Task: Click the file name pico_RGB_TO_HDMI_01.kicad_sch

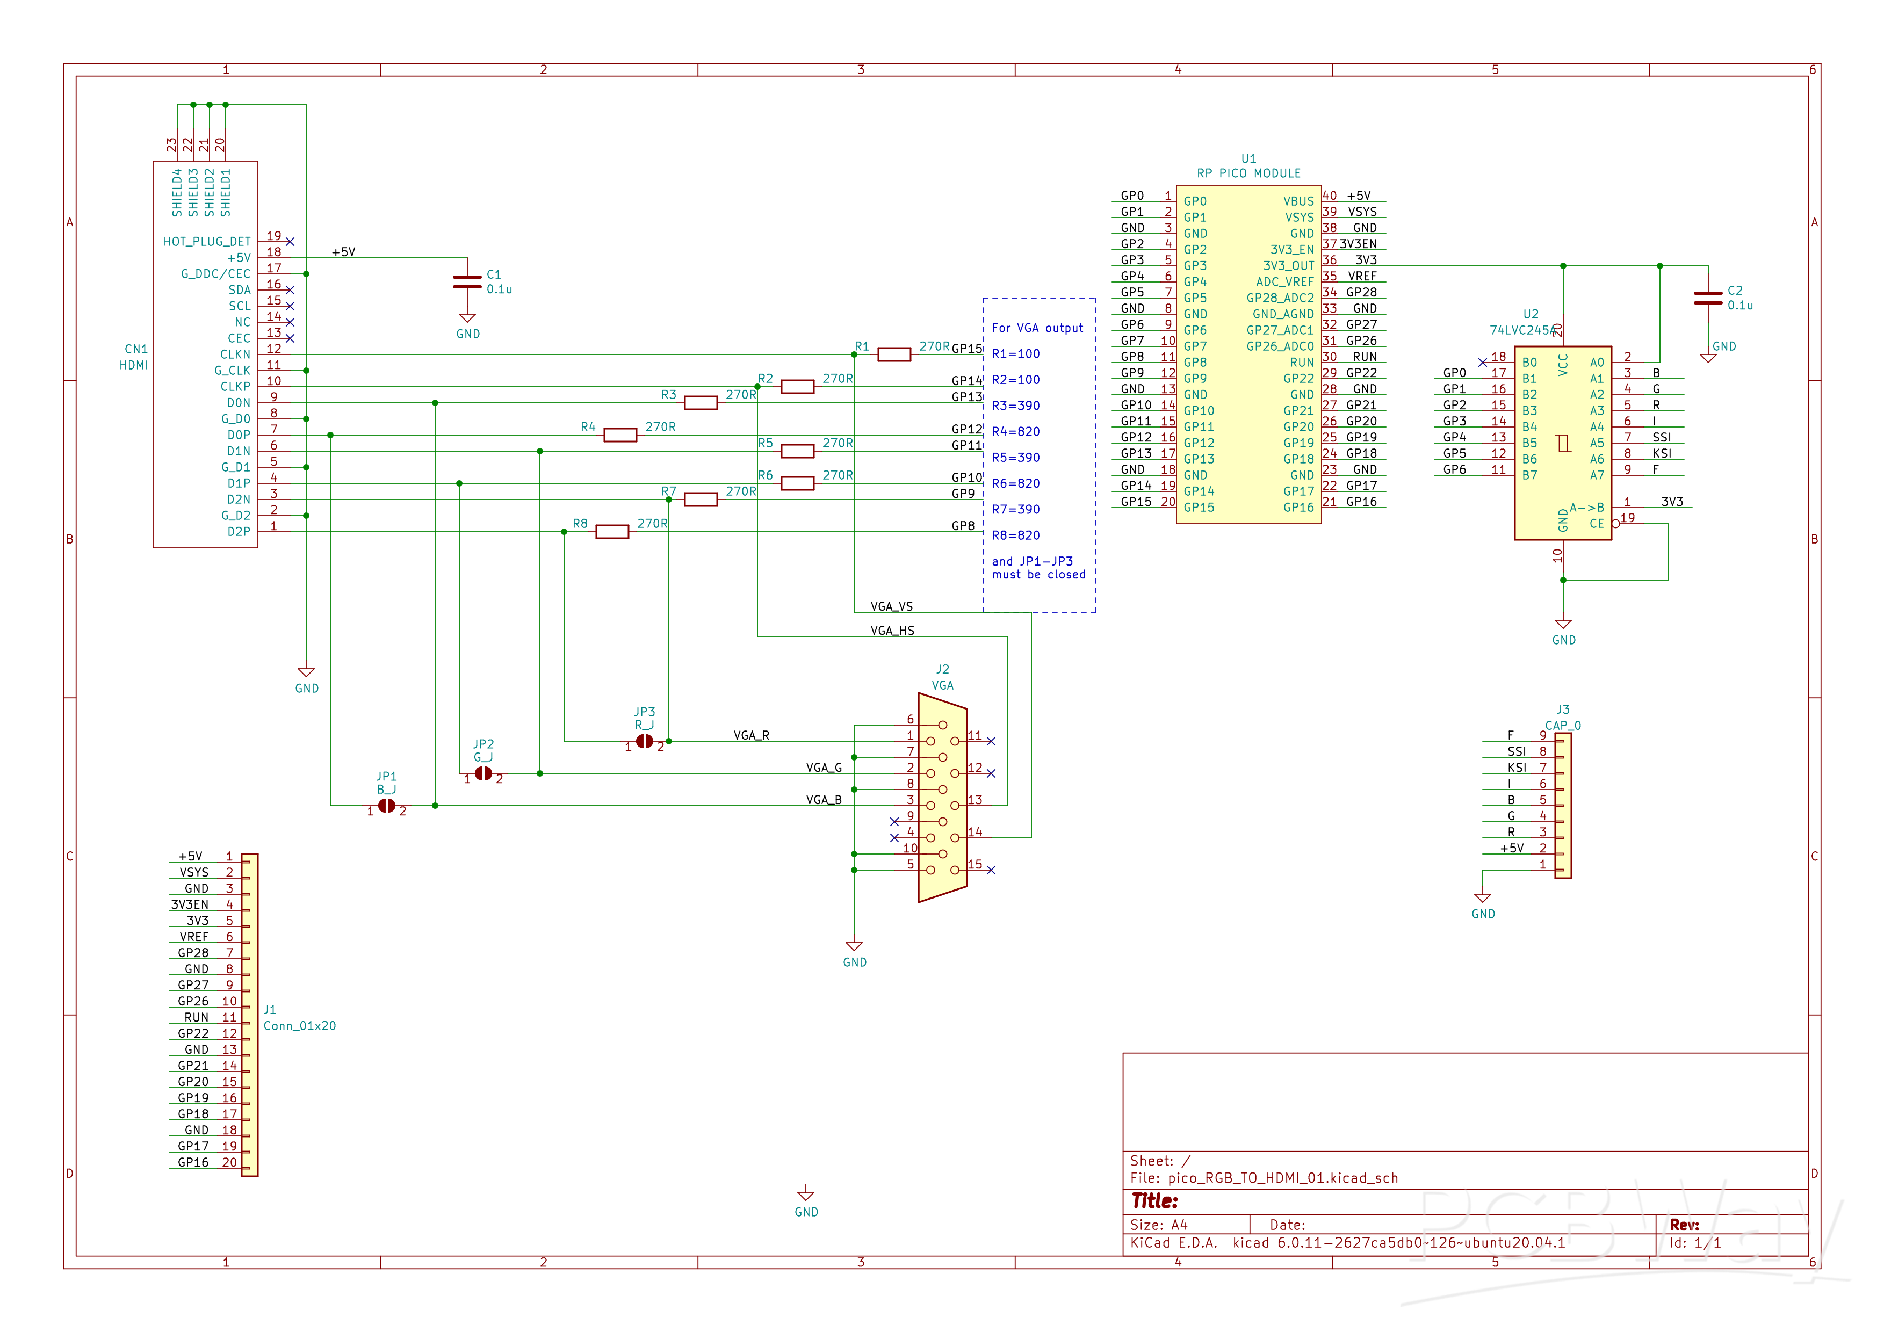Action: (x=1282, y=1178)
